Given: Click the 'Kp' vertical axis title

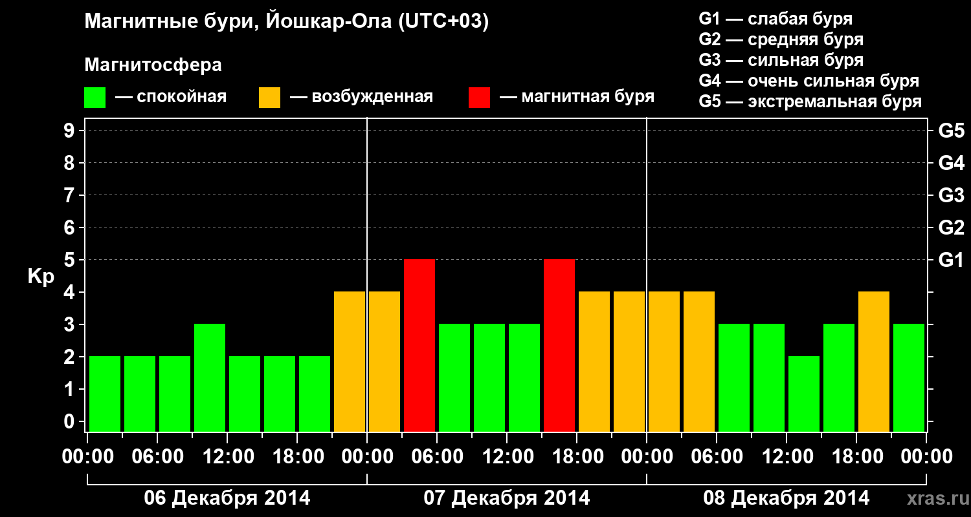Looking at the screenshot, I should pyautogui.click(x=41, y=277).
